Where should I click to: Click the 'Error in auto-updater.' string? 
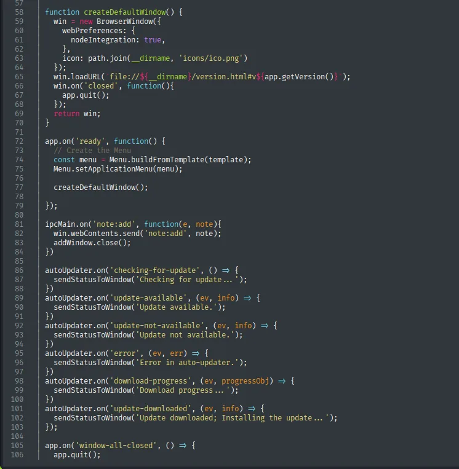pyautogui.click(x=187, y=363)
